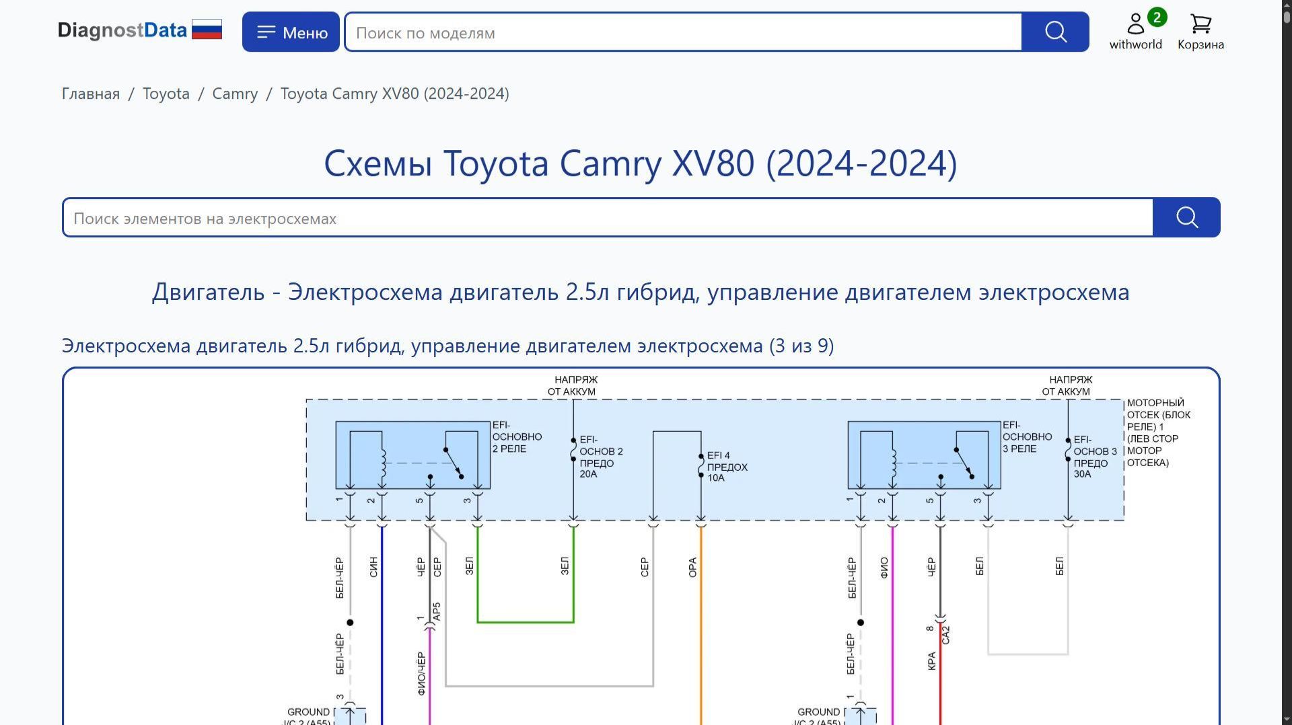Click the CA2 connector label
The height and width of the screenshot is (725, 1292).
coord(945,635)
